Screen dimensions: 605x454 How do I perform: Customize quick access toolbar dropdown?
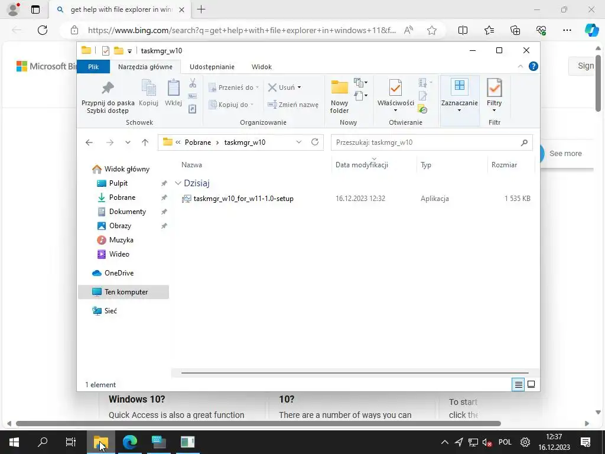coord(129,51)
